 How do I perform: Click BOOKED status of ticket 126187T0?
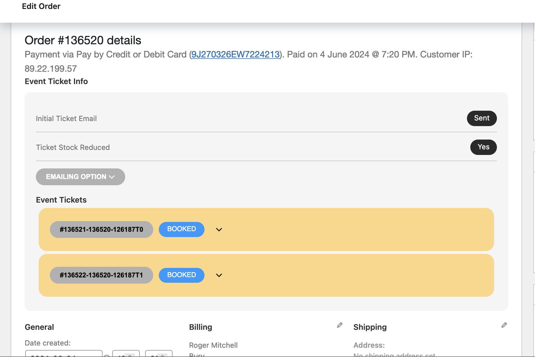(182, 229)
